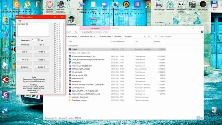Click the PCRemoteReceiverSetup_7_5_8 file icon
Image resolution: width=222 pixels, height=125 pixels.
tap(70, 56)
